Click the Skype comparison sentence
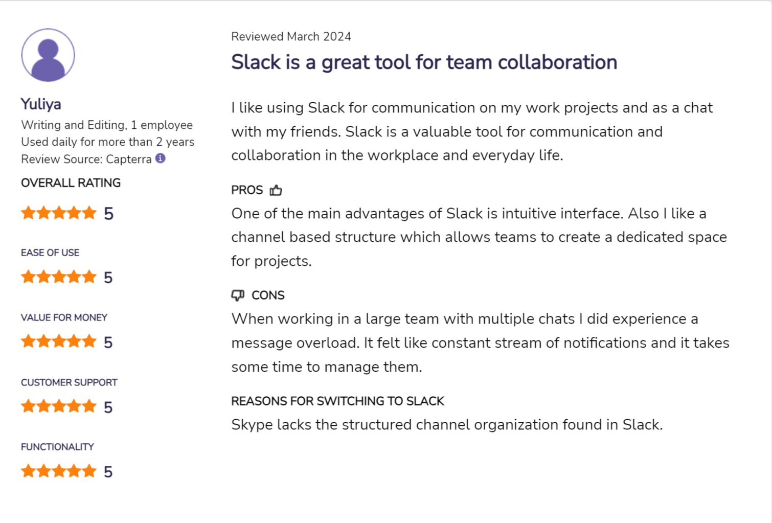Image resolution: width=772 pixels, height=523 pixels. pyautogui.click(x=446, y=425)
